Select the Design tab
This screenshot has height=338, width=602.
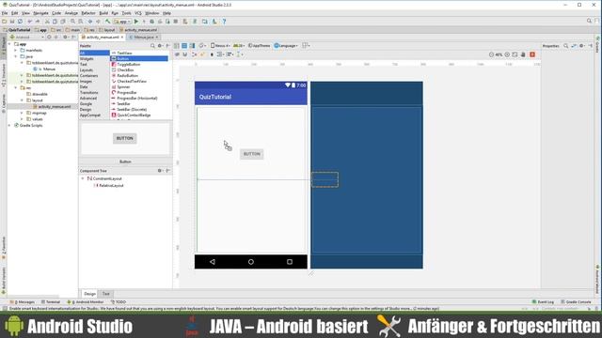pos(89,294)
